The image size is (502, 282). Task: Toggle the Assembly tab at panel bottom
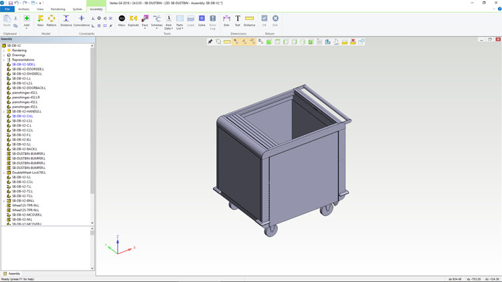tap(12, 273)
